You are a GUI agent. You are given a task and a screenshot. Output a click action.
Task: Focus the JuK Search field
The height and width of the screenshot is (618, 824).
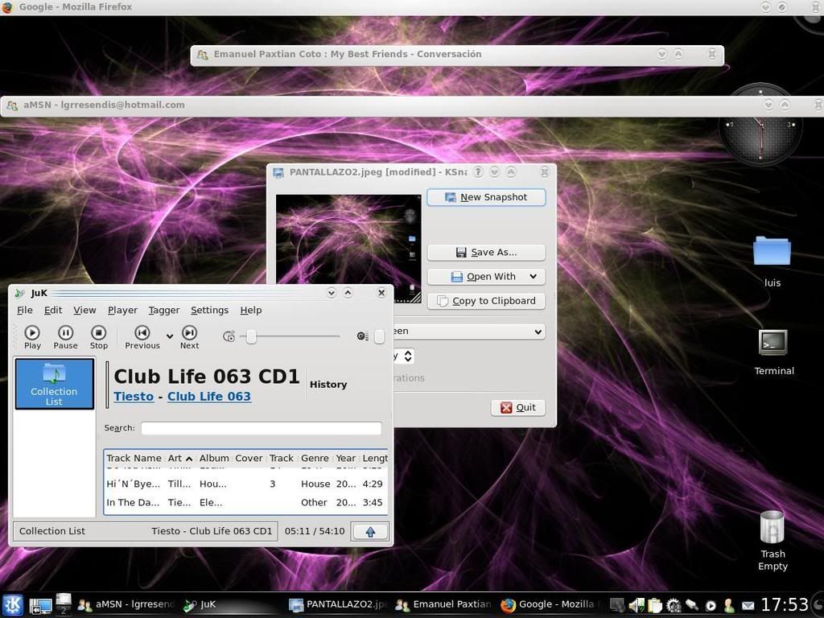click(x=262, y=428)
